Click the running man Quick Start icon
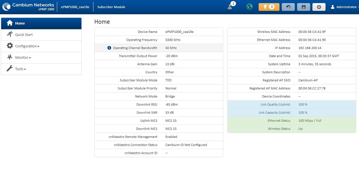 coord(10,35)
